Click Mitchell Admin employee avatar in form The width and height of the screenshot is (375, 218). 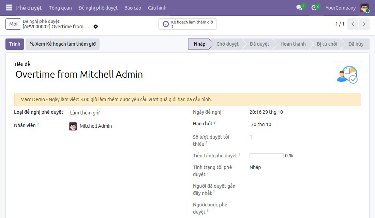tap(73, 126)
